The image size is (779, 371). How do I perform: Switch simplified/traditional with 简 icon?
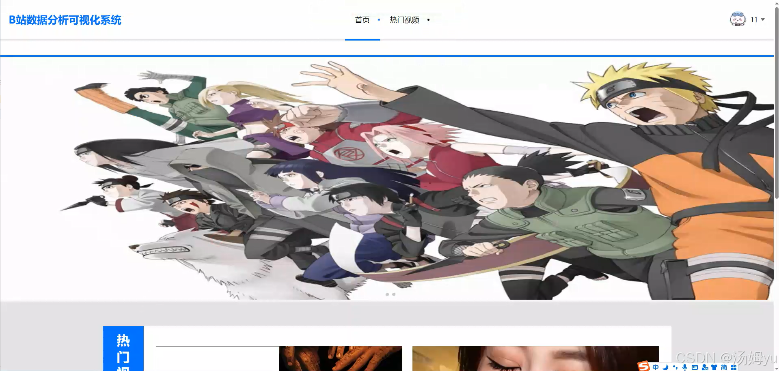[724, 367]
